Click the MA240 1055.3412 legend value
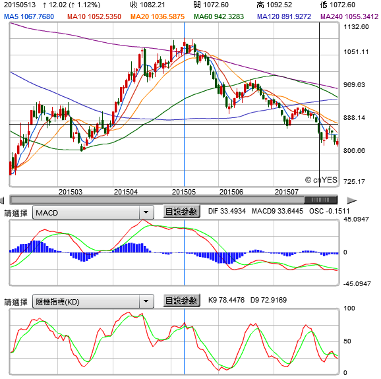The height and width of the screenshot is (379, 381). click(349, 16)
